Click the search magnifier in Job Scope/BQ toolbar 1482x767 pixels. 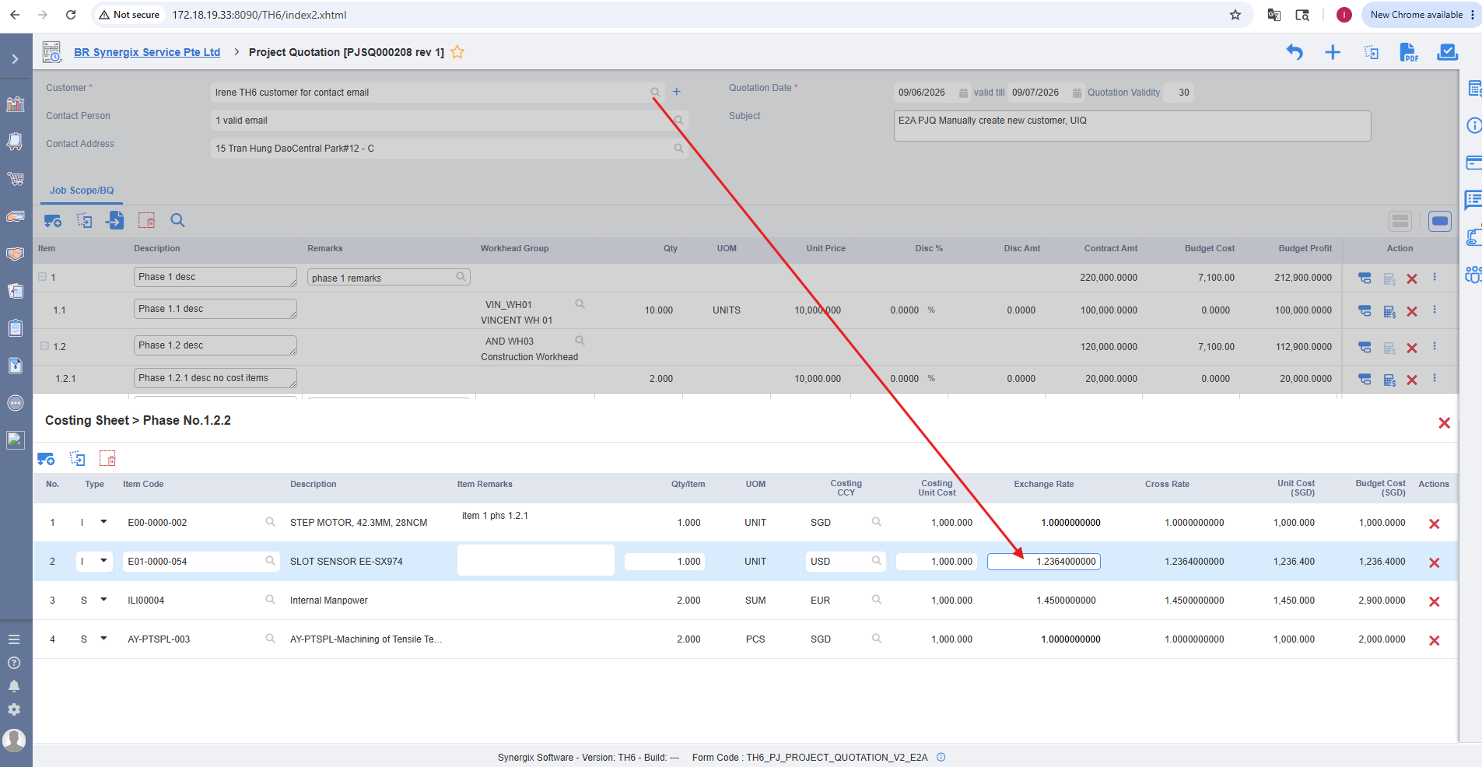click(x=177, y=220)
